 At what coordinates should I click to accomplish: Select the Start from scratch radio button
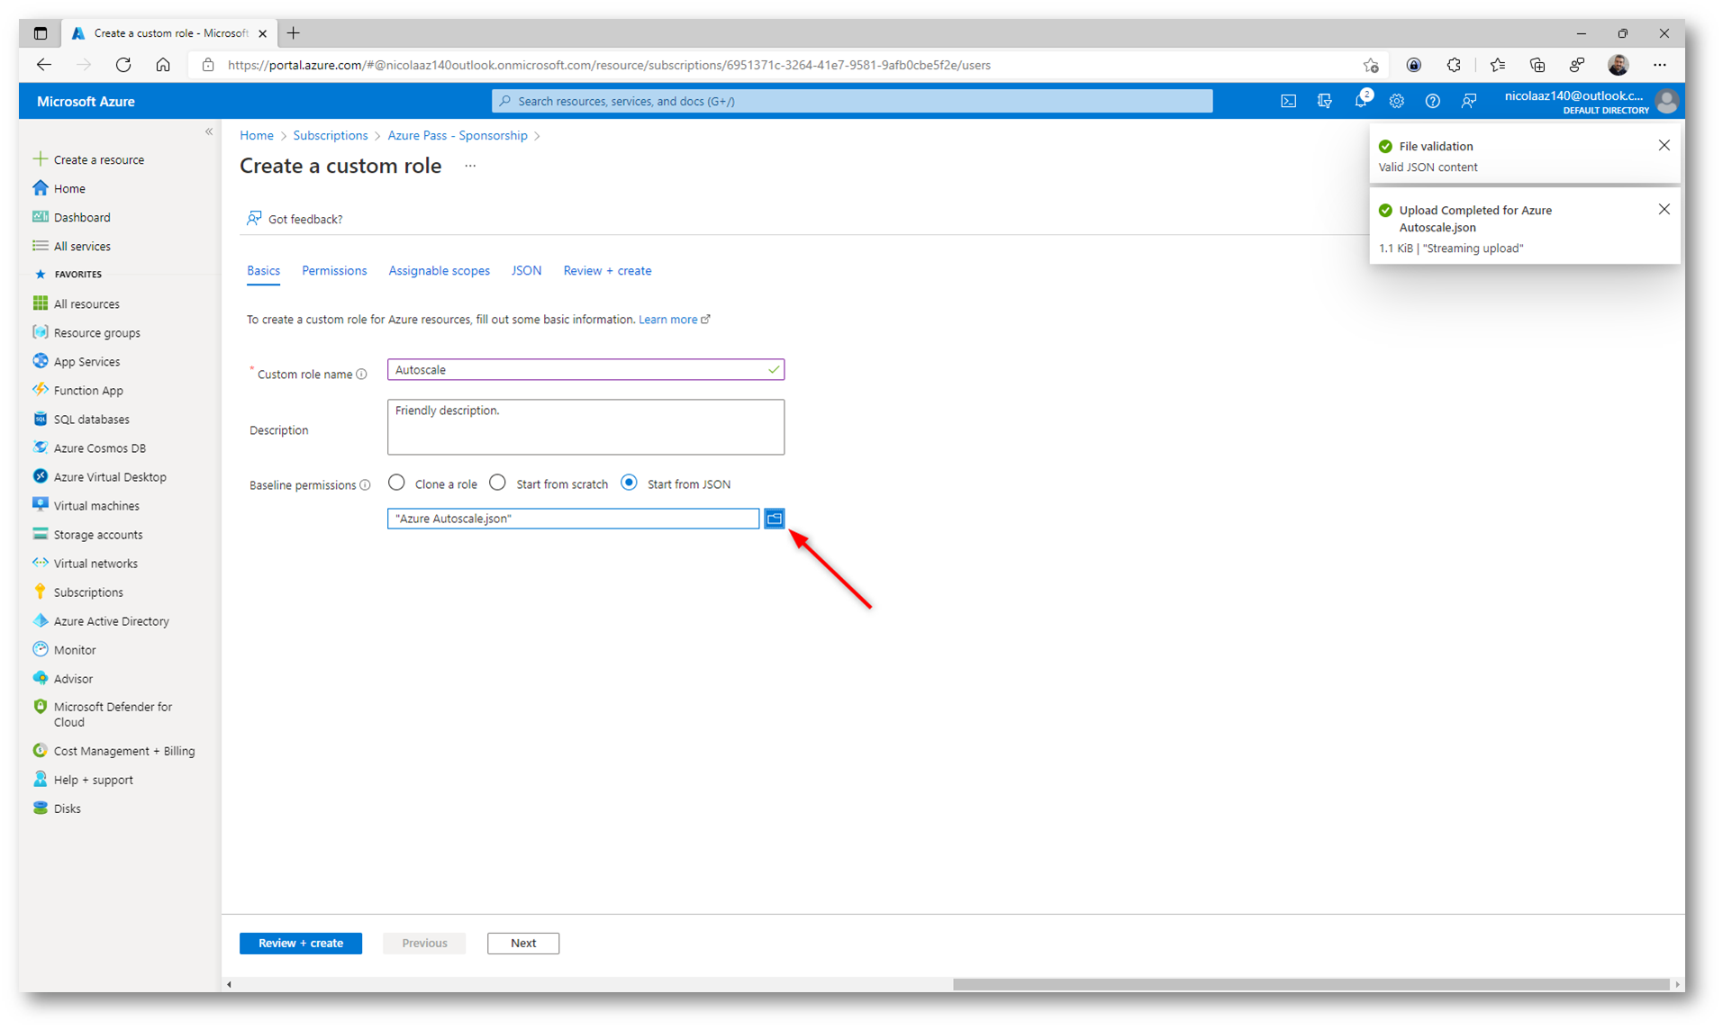coord(497,483)
